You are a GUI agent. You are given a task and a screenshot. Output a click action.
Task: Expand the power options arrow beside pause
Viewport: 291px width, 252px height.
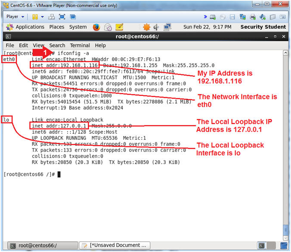click(x=43, y=17)
